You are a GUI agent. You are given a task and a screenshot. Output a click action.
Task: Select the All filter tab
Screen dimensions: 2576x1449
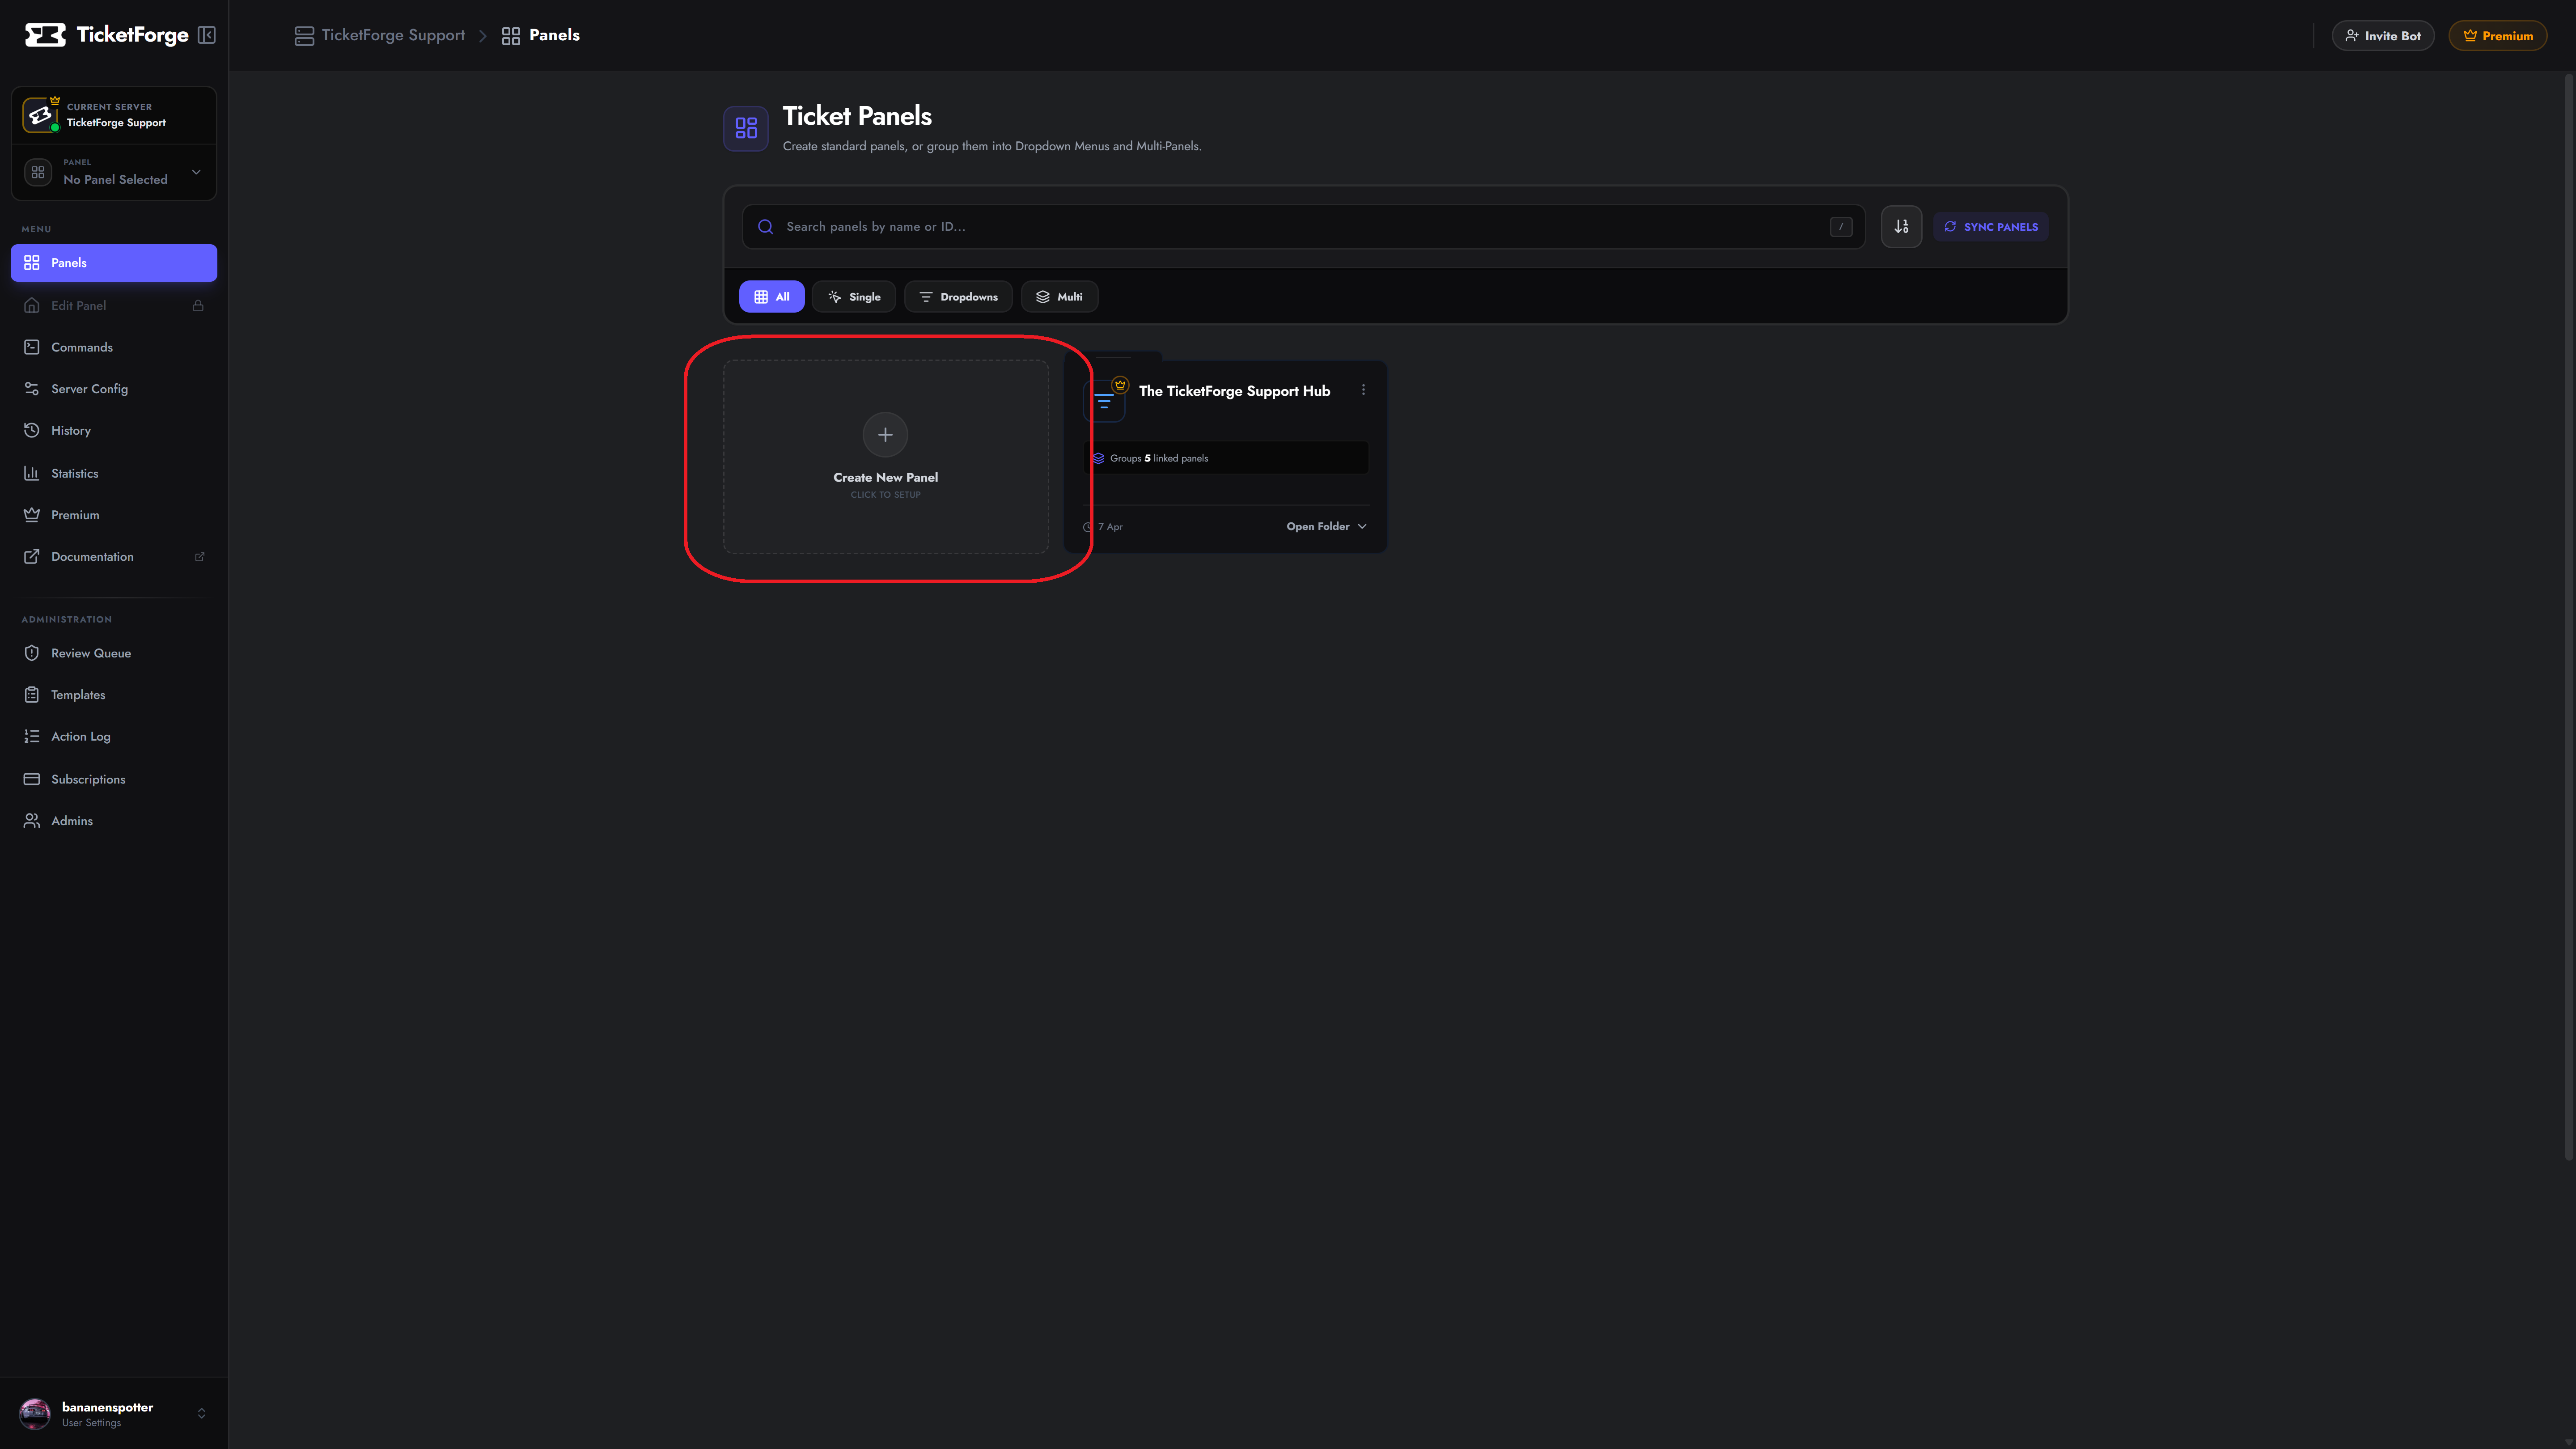(772, 297)
